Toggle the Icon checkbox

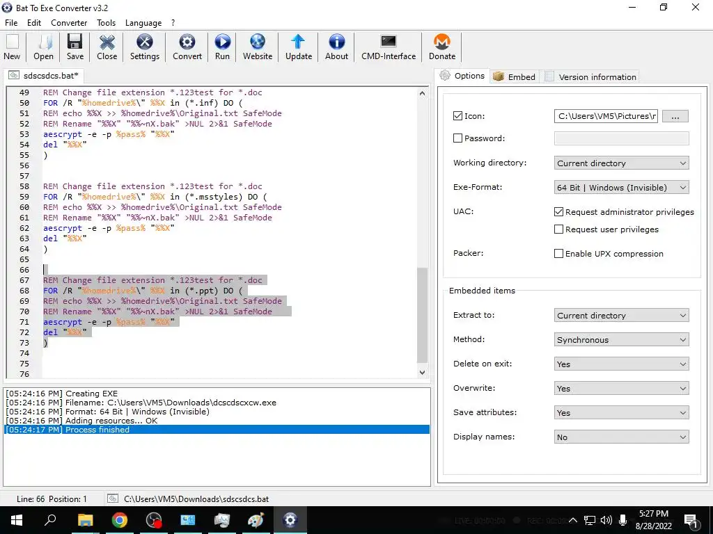click(458, 116)
